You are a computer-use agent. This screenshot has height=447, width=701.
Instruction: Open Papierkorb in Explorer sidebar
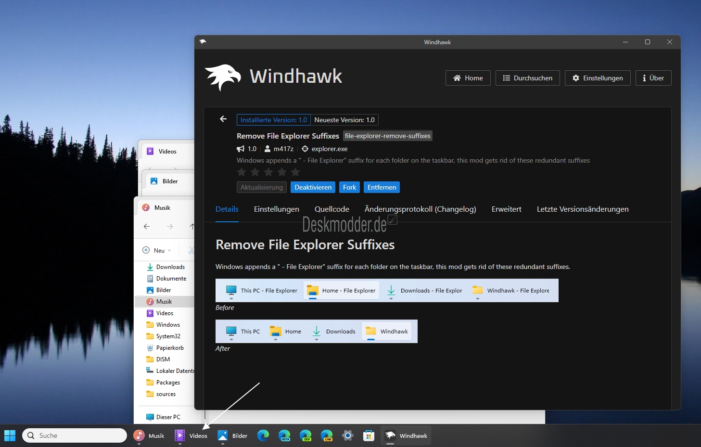point(165,348)
